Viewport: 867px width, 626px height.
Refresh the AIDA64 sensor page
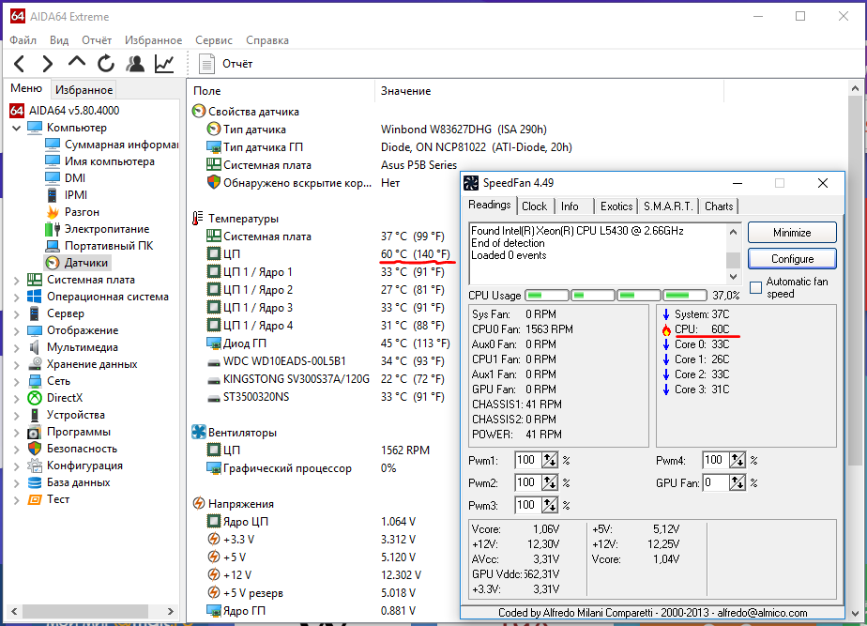(106, 64)
